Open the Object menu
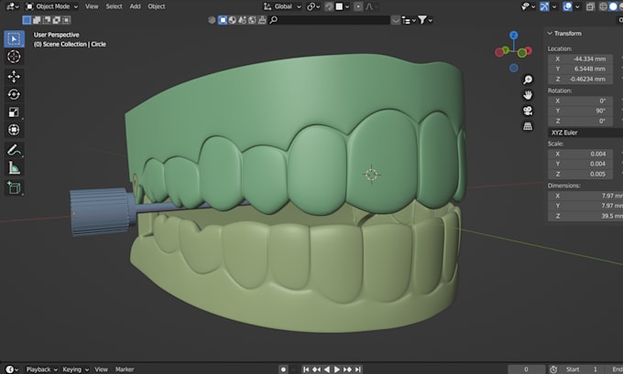Viewport: 623px width, 374px height. click(157, 6)
